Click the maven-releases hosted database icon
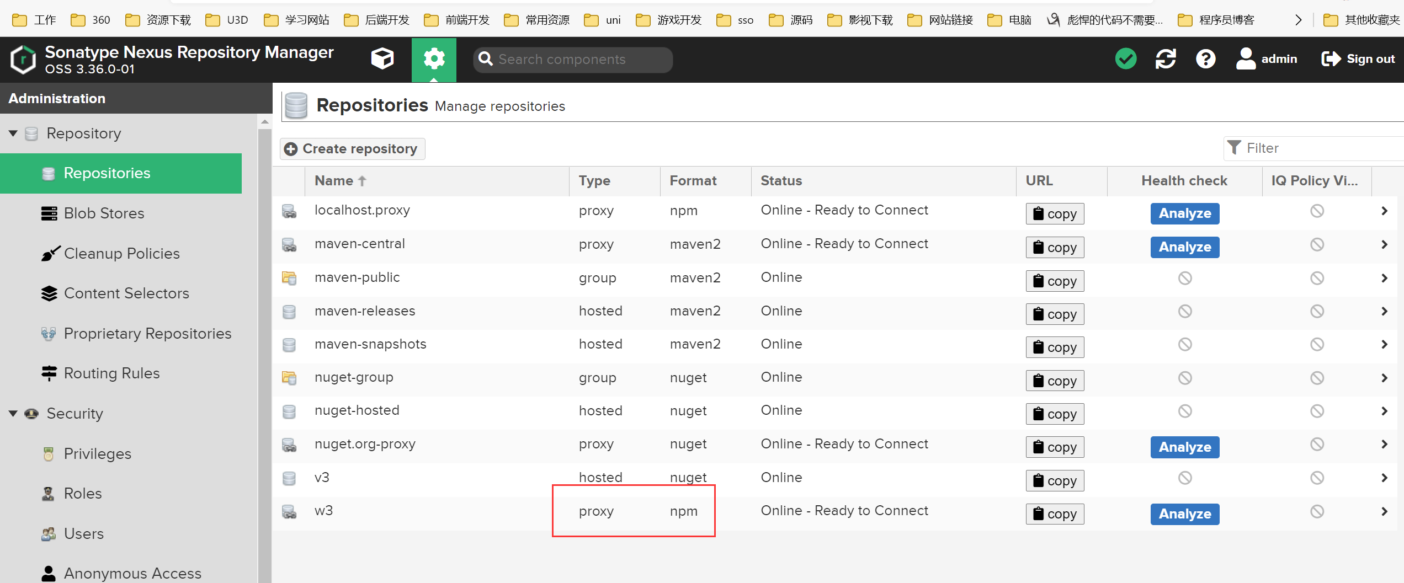The width and height of the screenshot is (1404, 583). [289, 312]
